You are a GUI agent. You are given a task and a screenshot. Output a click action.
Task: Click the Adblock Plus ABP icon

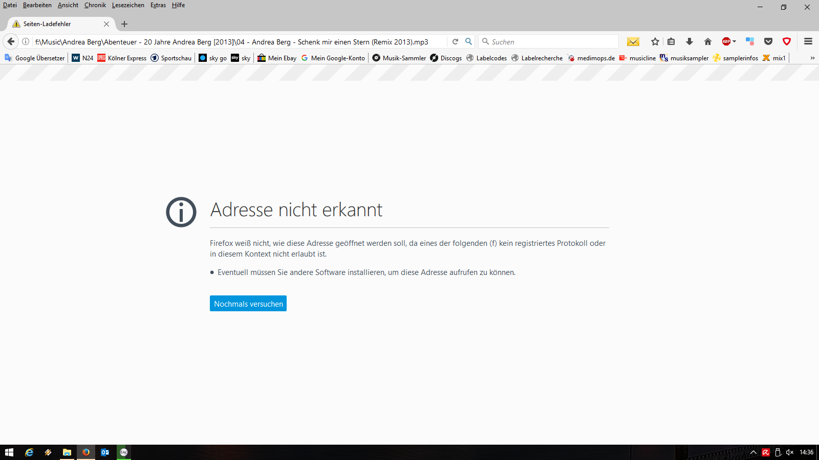pos(726,41)
